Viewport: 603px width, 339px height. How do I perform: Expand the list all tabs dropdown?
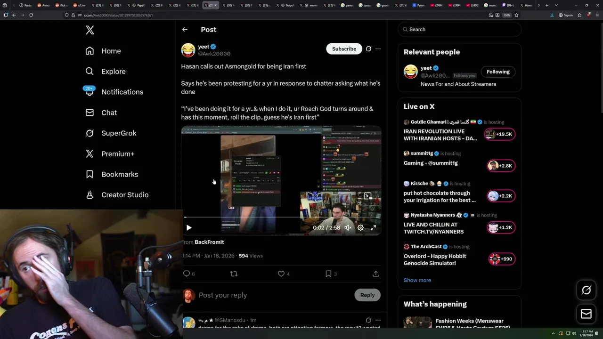point(556,5)
